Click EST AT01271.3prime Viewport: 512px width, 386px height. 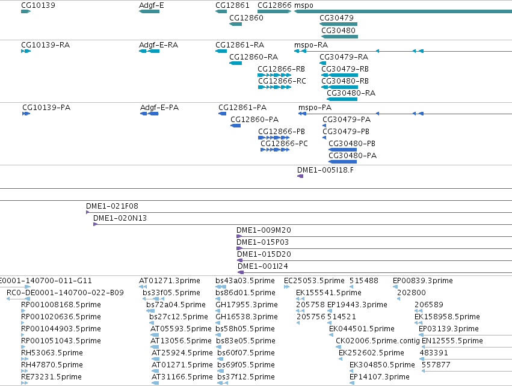click(x=143, y=287)
